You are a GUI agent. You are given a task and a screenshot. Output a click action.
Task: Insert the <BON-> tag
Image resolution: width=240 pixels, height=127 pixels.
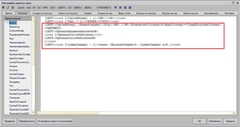coord(88,7)
